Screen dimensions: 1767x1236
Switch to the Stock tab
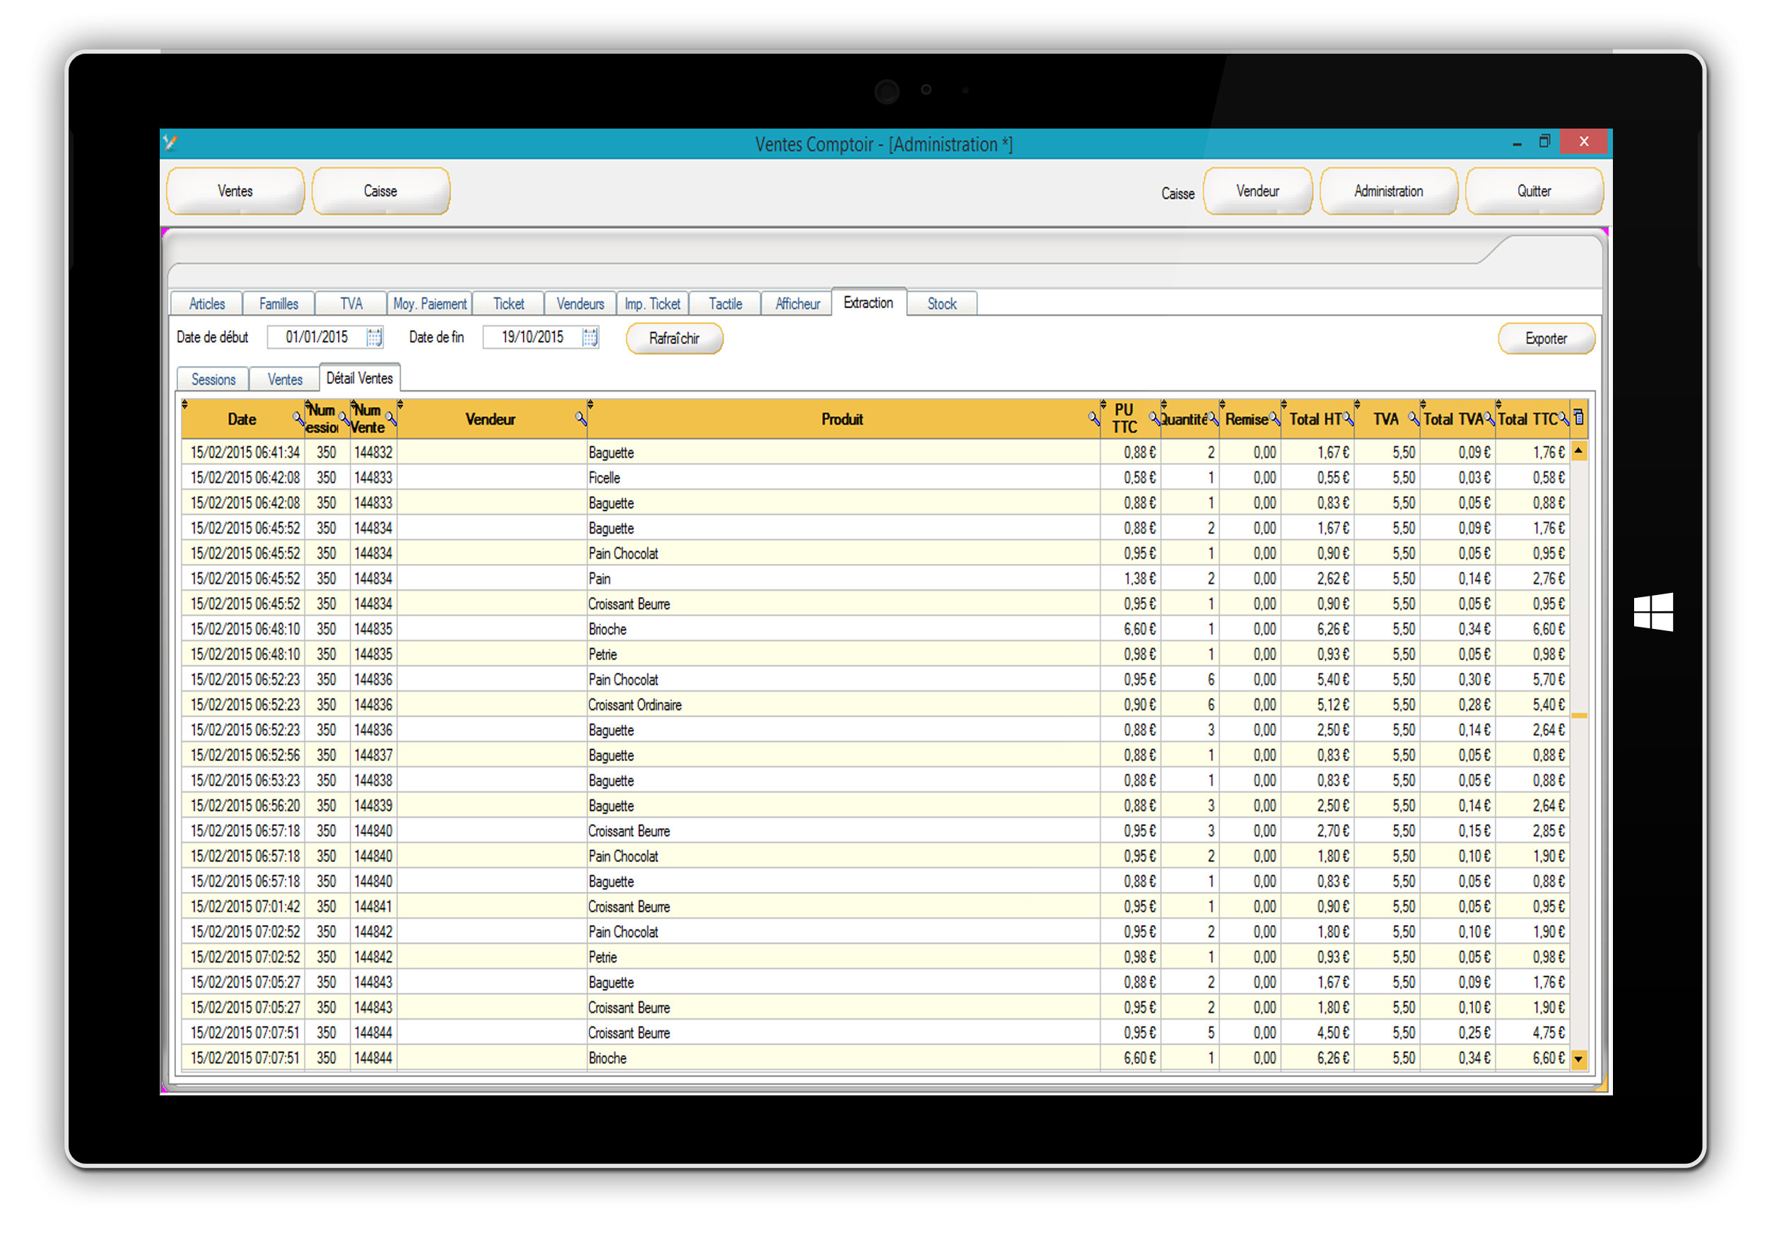[941, 304]
